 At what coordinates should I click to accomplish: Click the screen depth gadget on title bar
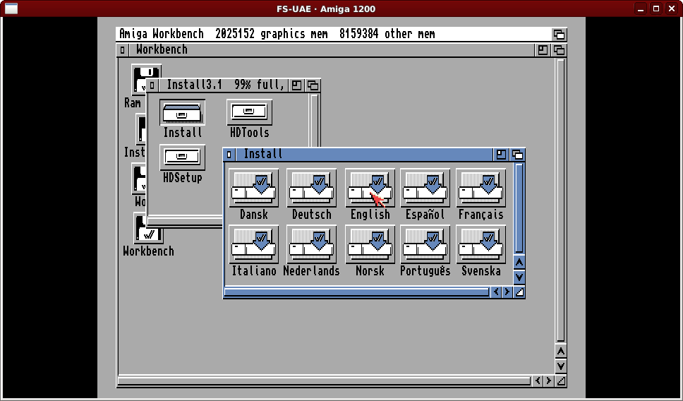pyautogui.click(x=559, y=34)
